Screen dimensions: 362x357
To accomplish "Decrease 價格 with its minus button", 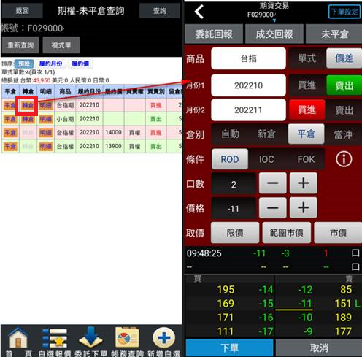I will (x=272, y=207).
